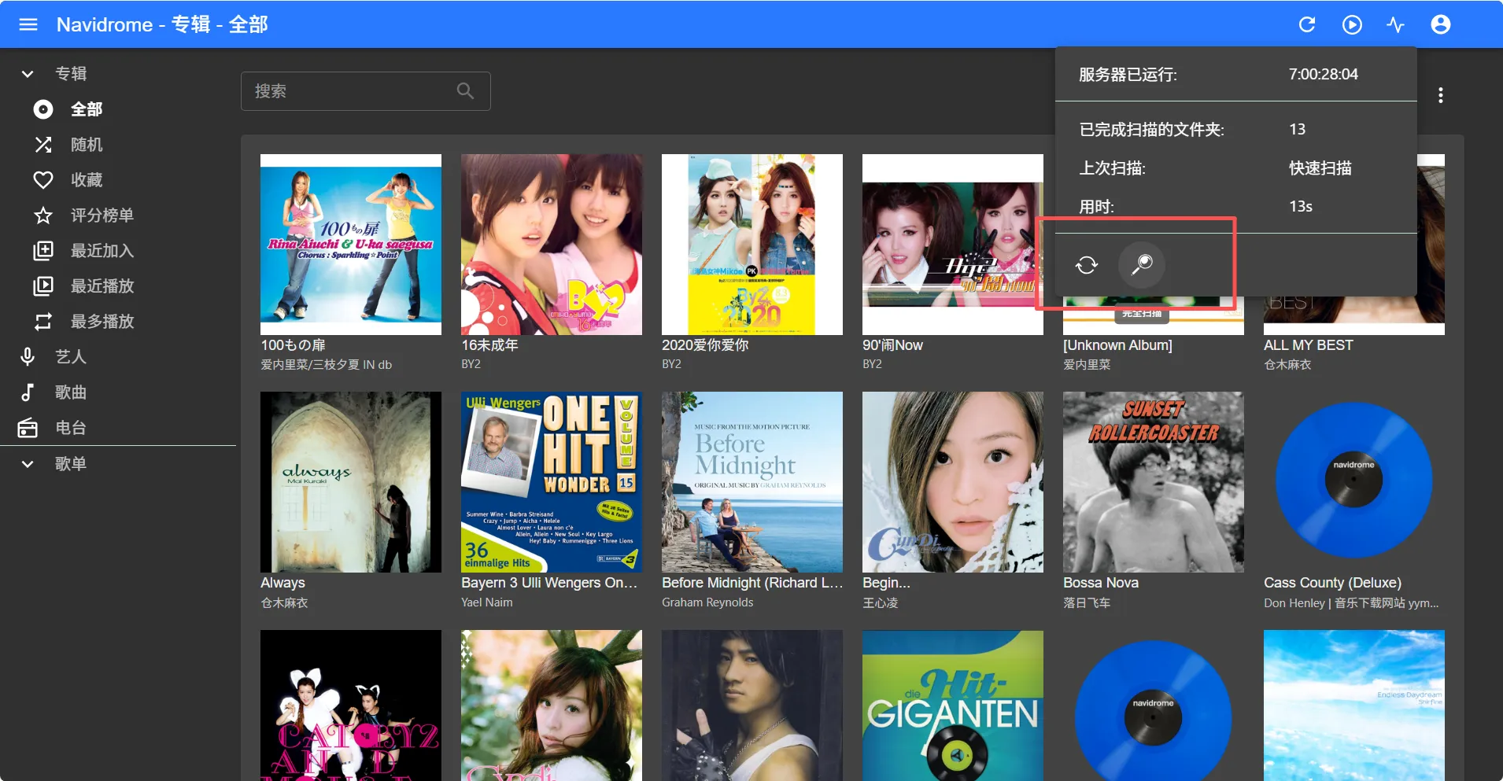Click the 最近加入 library-add icon
The image size is (1503, 781).
[43, 251]
